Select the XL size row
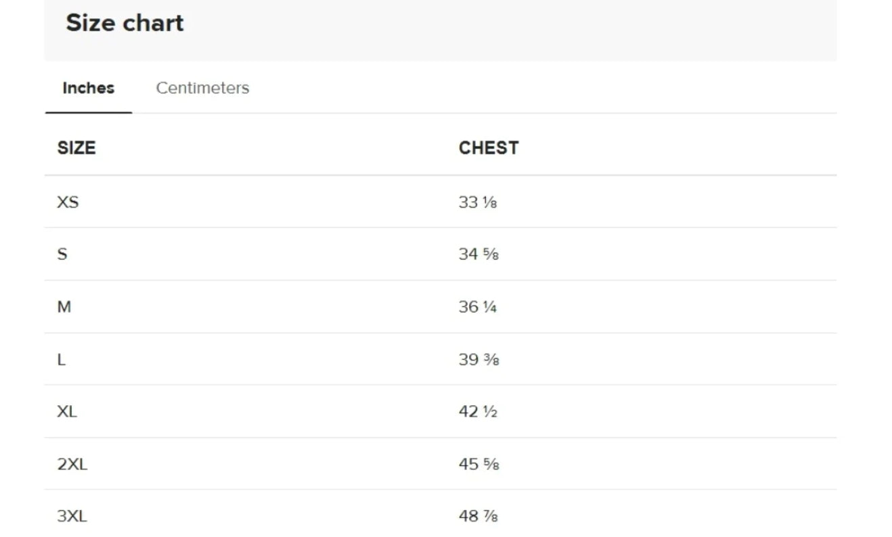This screenshot has height=537, width=892. pyautogui.click(x=441, y=411)
